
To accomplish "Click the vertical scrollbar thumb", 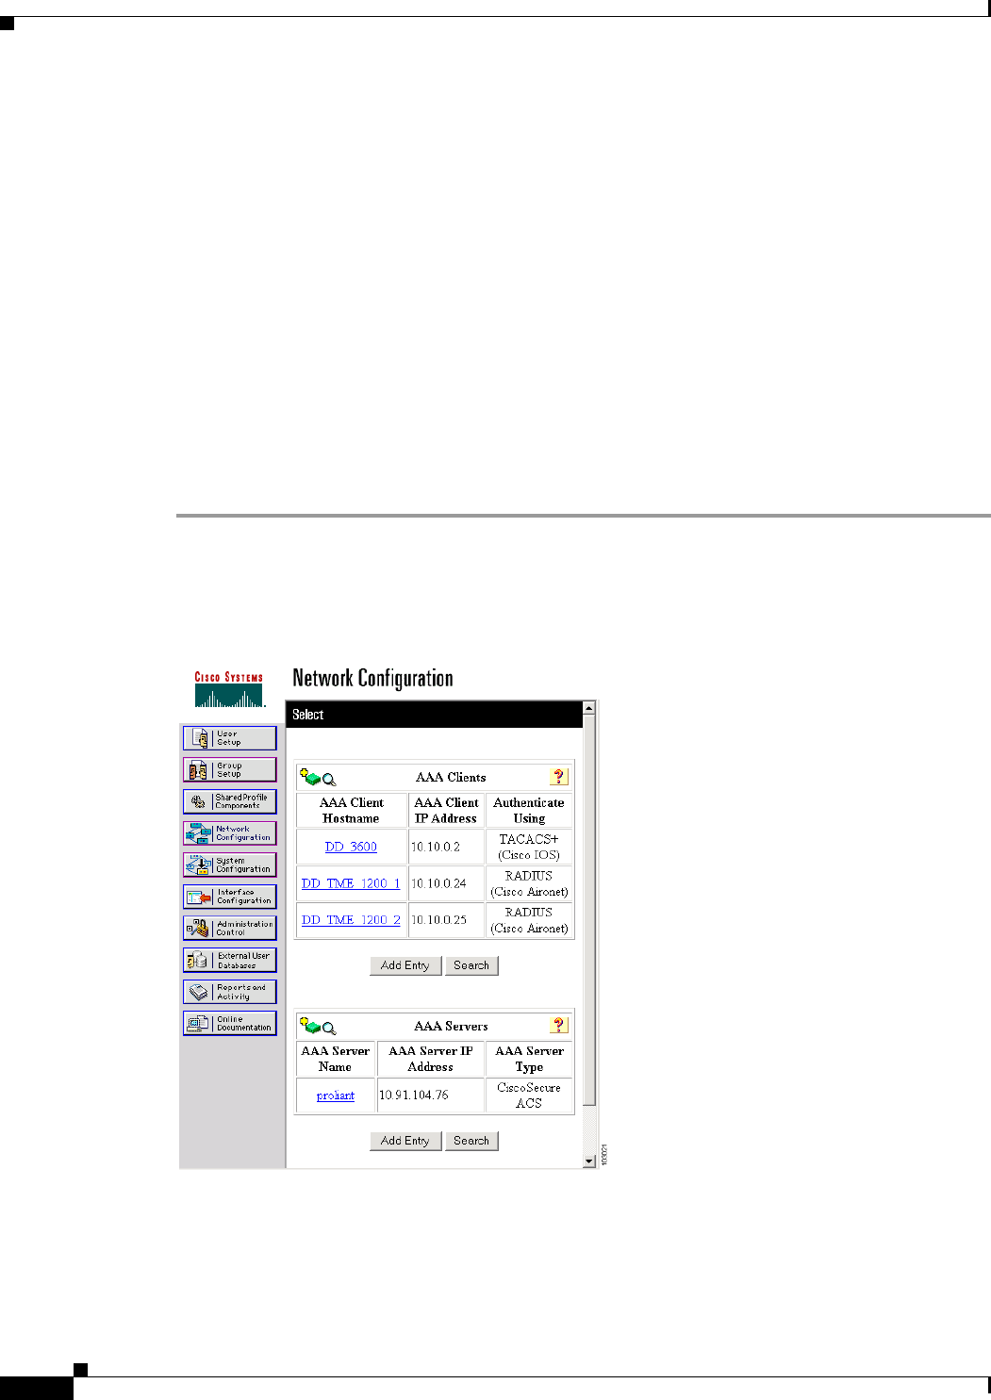I will 589,910.
